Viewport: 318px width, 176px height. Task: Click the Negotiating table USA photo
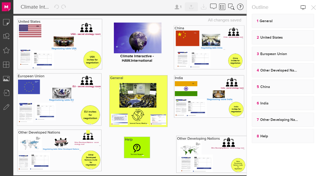(x=64, y=41)
